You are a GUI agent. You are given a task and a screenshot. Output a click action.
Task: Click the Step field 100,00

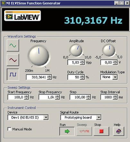point(78,97)
